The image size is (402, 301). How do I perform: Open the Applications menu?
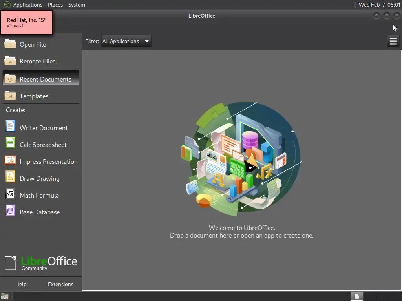tap(28, 5)
